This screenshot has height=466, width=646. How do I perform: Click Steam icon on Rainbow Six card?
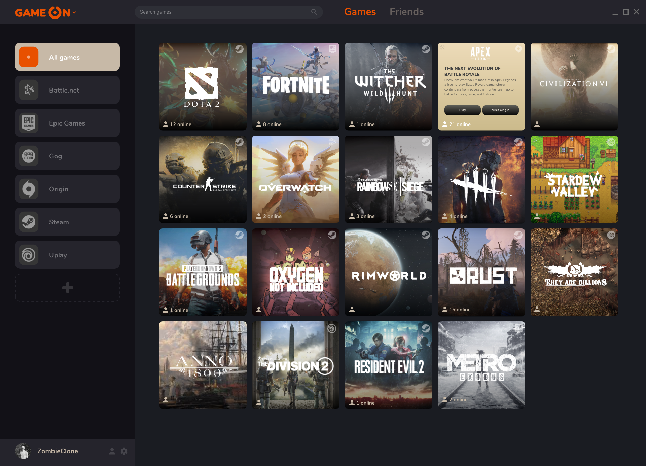click(426, 142)
